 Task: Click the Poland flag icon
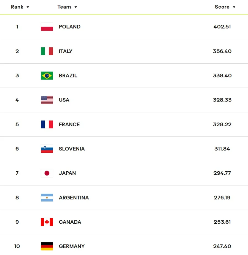(x=47, y=27)
